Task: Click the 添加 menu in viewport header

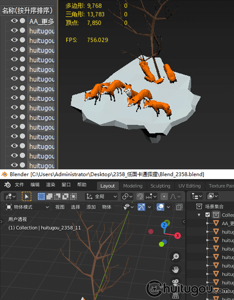Action: (91, 207)
